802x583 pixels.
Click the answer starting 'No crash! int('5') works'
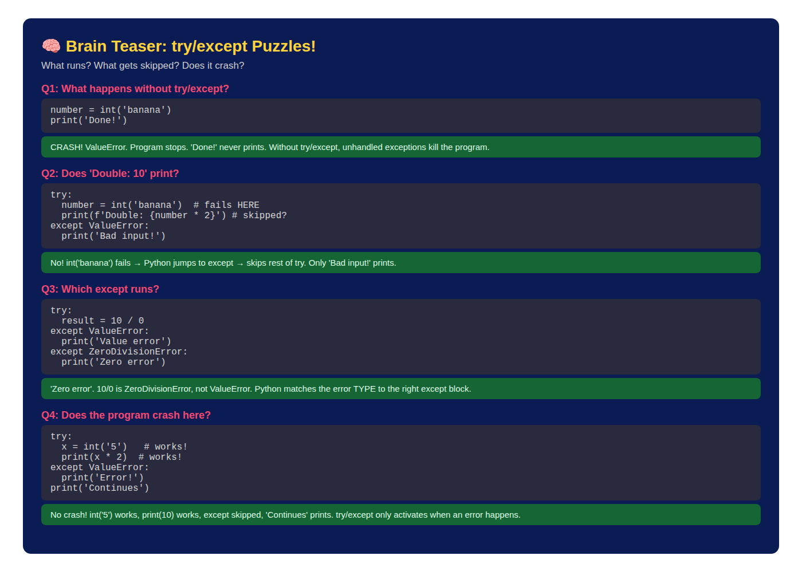[x=401, y=515]
